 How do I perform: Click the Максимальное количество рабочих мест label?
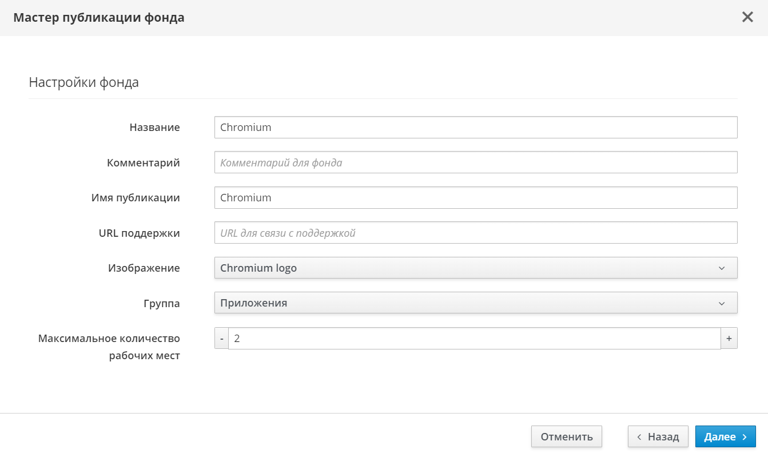109,347
